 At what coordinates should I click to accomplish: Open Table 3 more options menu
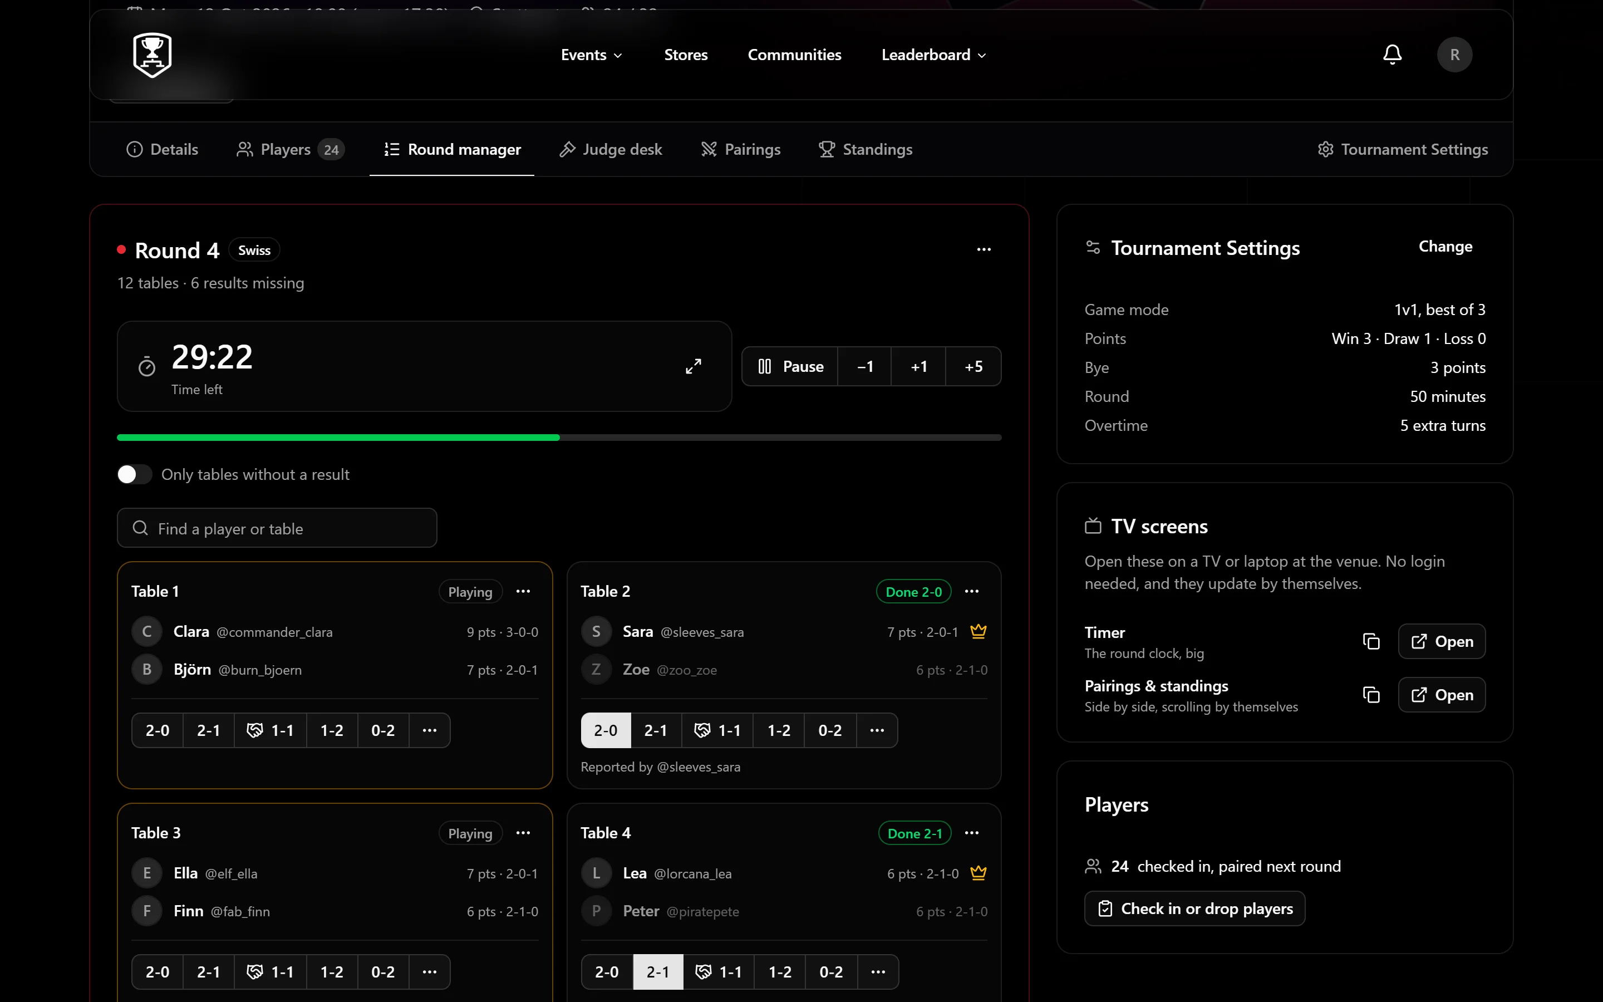pos(523,833)
